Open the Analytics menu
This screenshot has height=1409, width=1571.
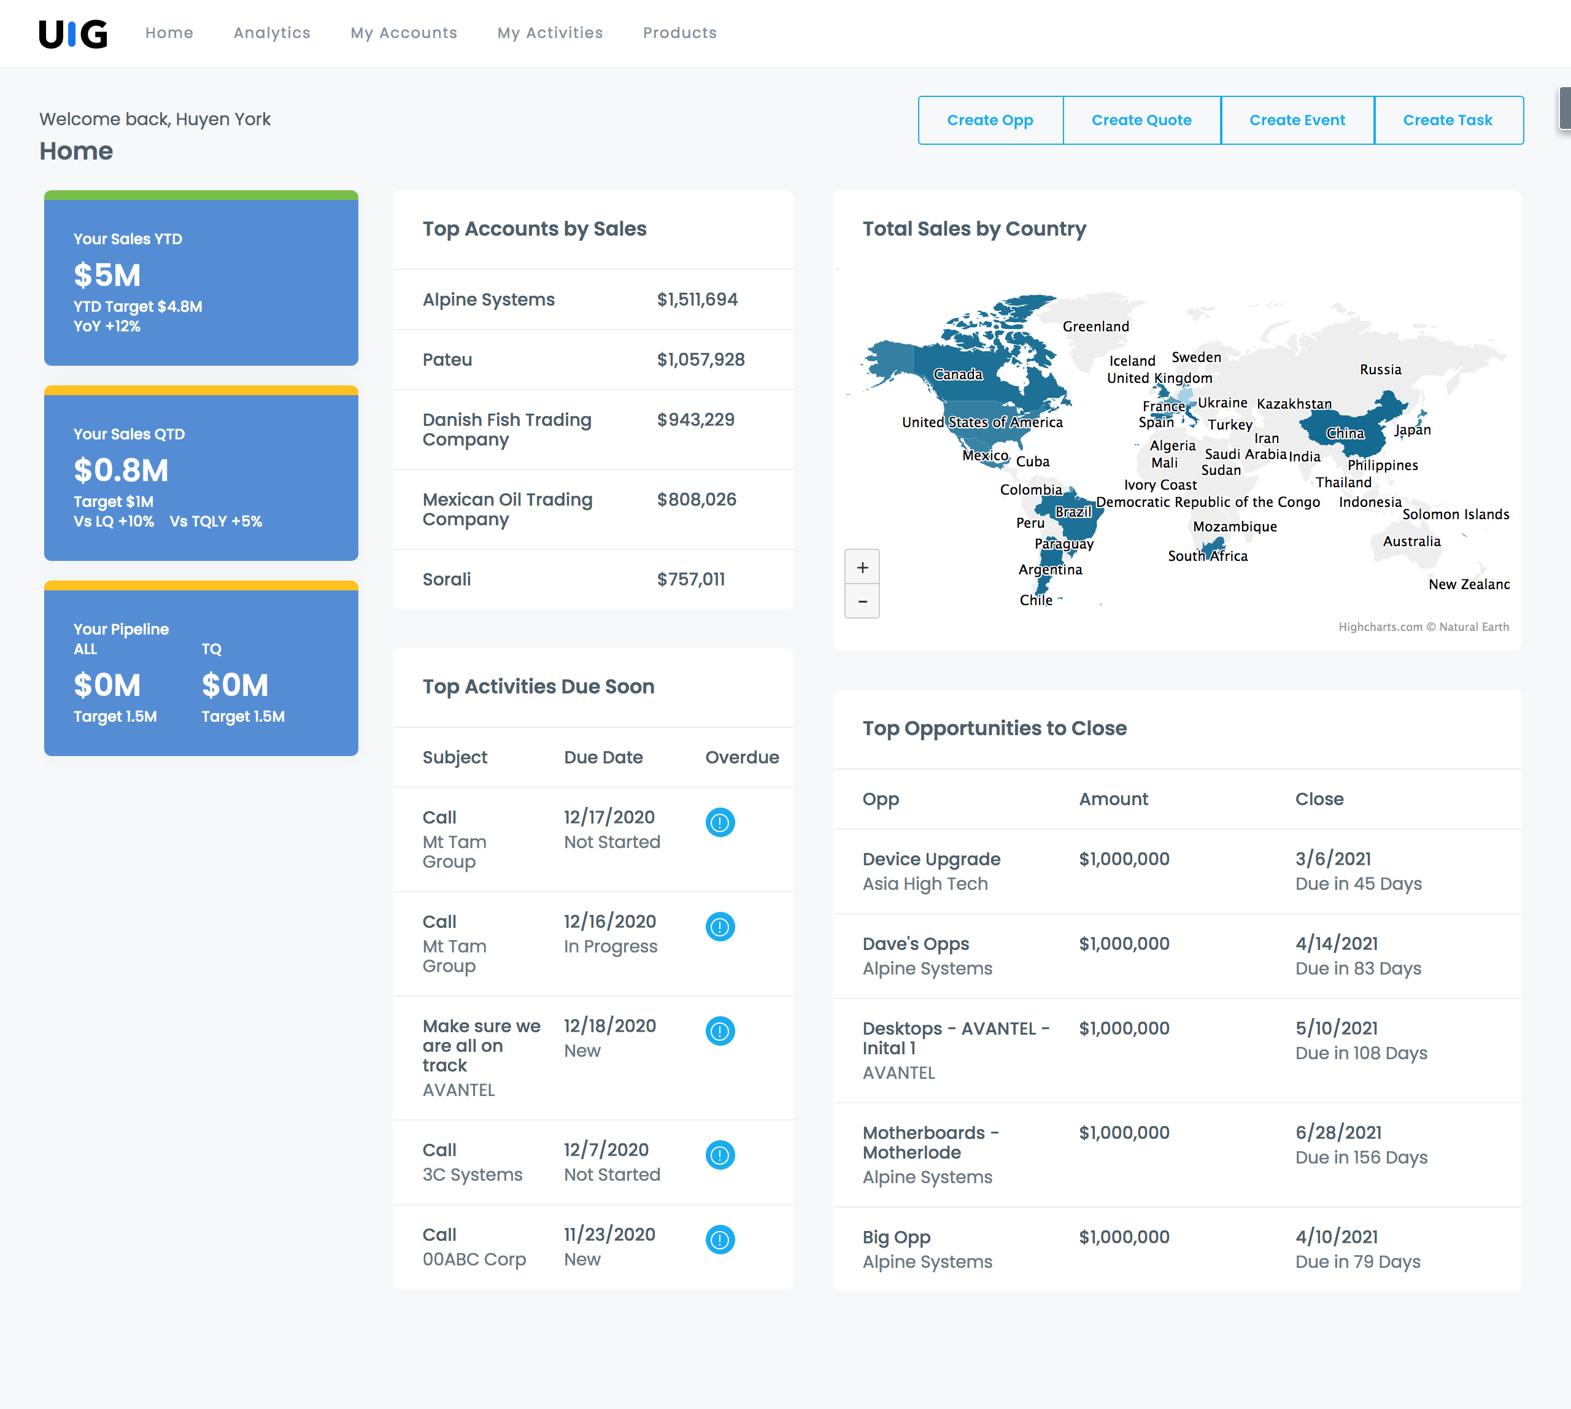tap(272, 33)
